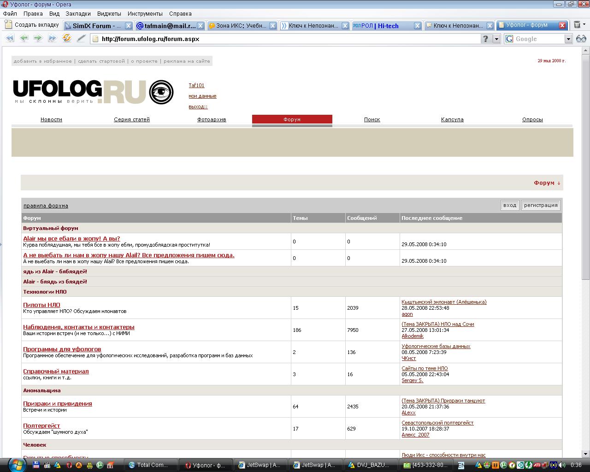Viewport: 590px width, 472px height.
Task: Expand the Форум ↓ section header
Action: 547,183
